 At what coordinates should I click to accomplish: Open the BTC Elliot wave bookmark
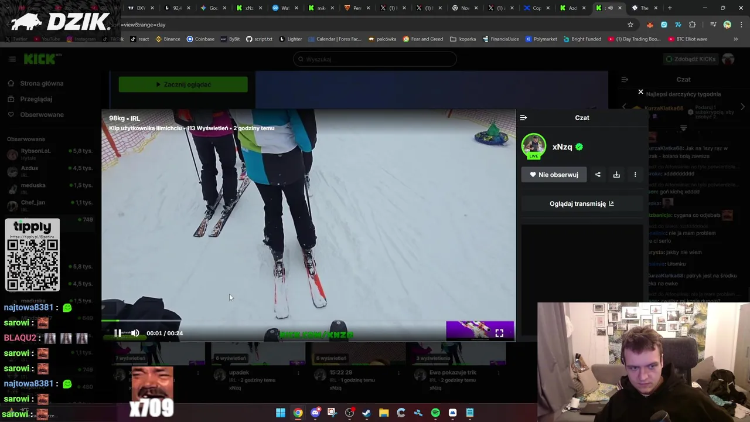point(687,39)
